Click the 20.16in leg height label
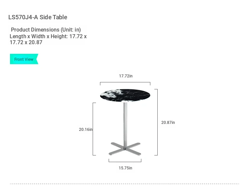The image size is (250, 191). (86, 130)
